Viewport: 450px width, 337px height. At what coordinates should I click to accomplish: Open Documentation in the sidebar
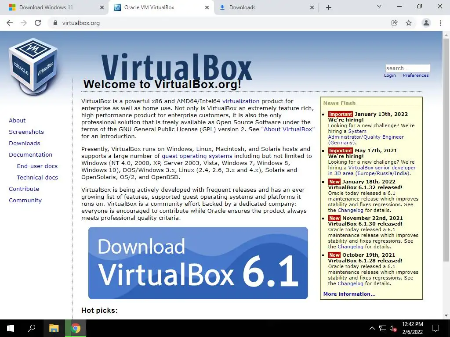(x=31, y=155)
